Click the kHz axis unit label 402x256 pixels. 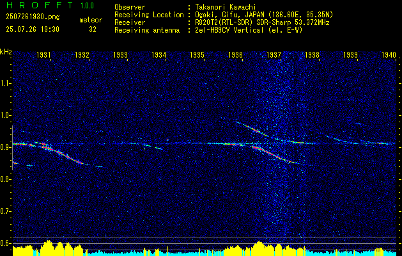(x=6, y=52)
